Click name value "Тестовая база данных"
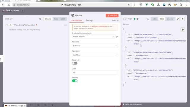 [146, 38]
